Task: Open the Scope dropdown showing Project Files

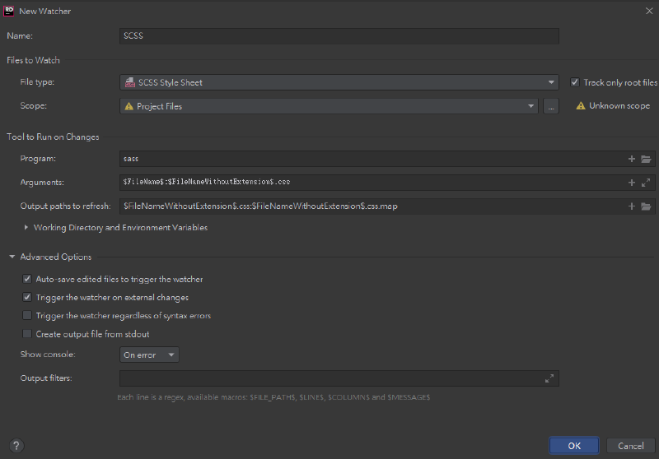Action: click(328, 106)
